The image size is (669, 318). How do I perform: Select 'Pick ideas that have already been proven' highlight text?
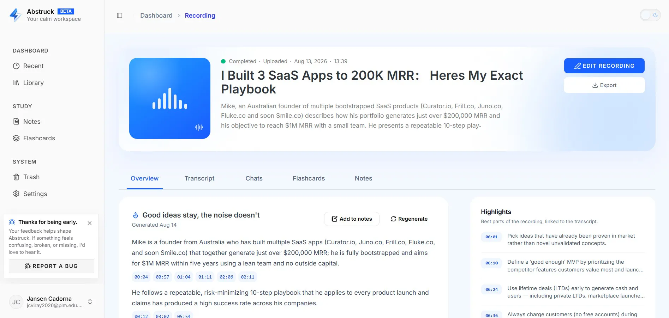click(571, 239)
